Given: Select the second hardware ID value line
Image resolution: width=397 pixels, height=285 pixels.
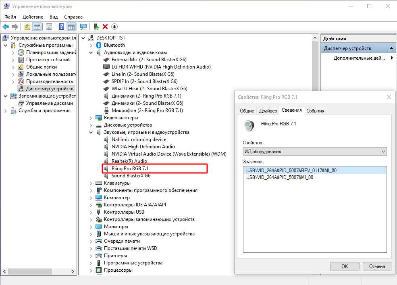Looking at the screenshot, I should tap(280, 177).
